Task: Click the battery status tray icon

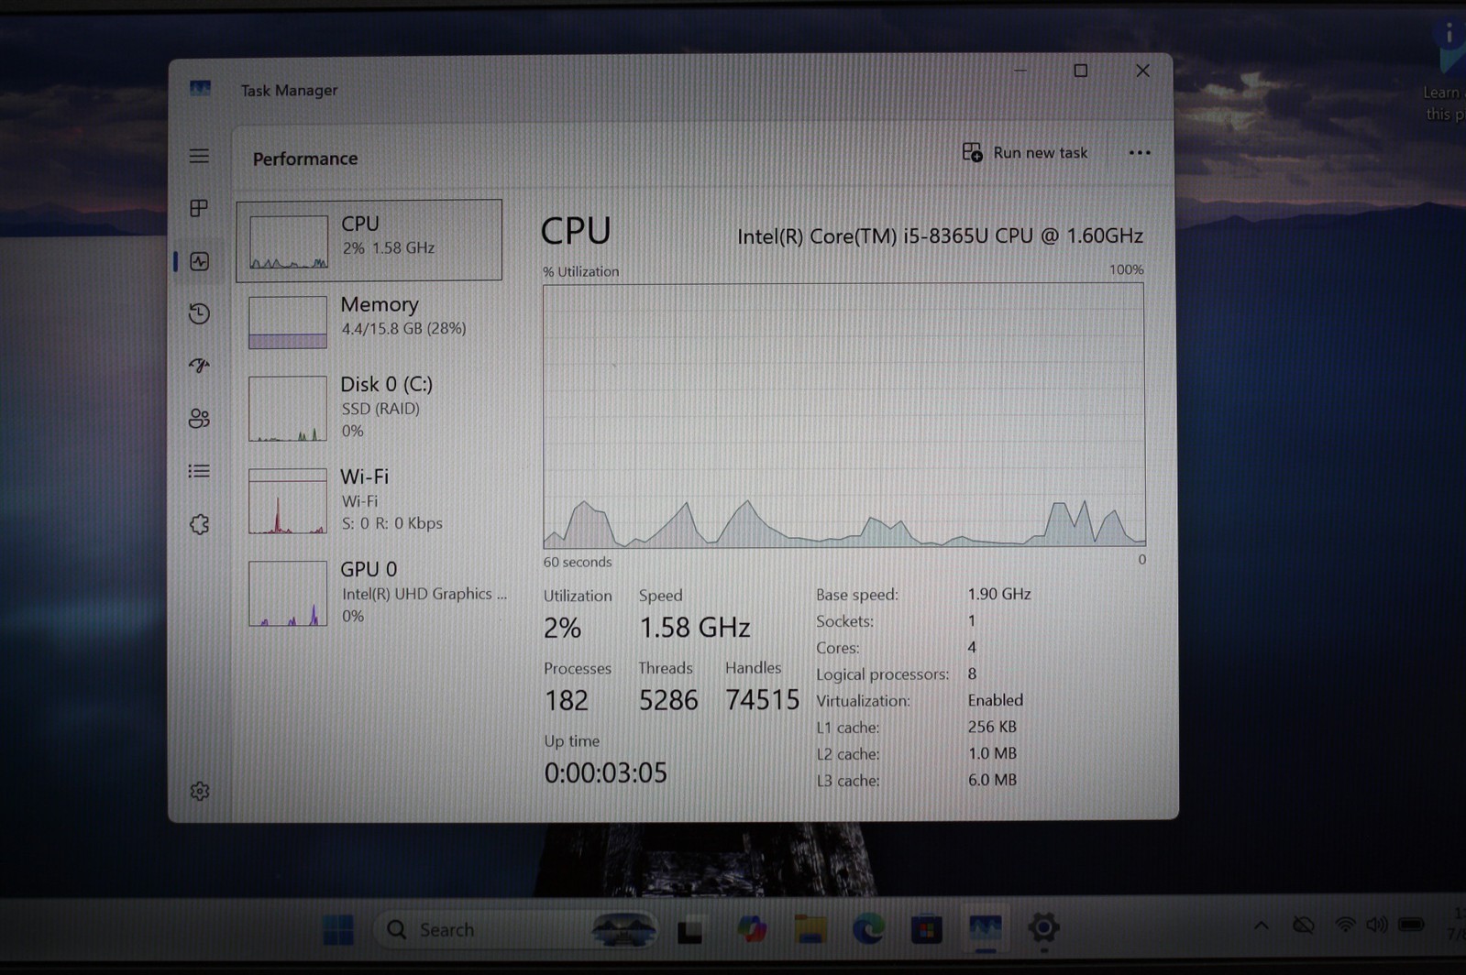Action: (x=1411, y=924)
